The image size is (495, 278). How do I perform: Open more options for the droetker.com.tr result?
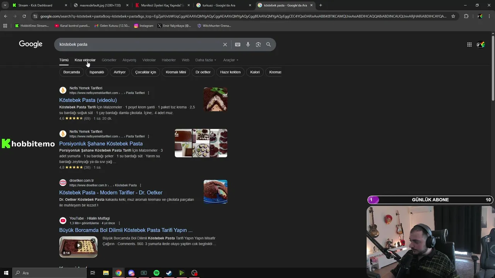pyautogui.click(x=140, y=185)
